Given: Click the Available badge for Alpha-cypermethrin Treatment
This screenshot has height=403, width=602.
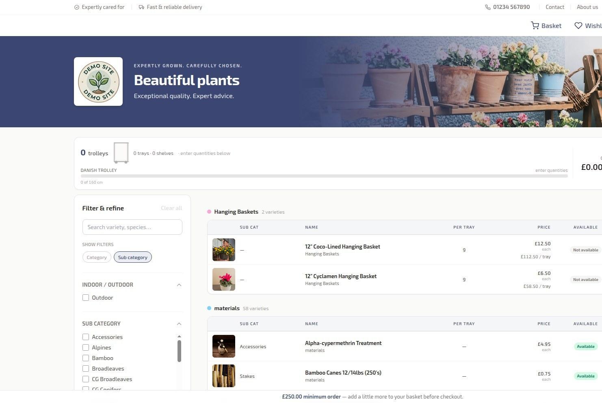Looking at the screenshot, I should [x=586, y=346].
